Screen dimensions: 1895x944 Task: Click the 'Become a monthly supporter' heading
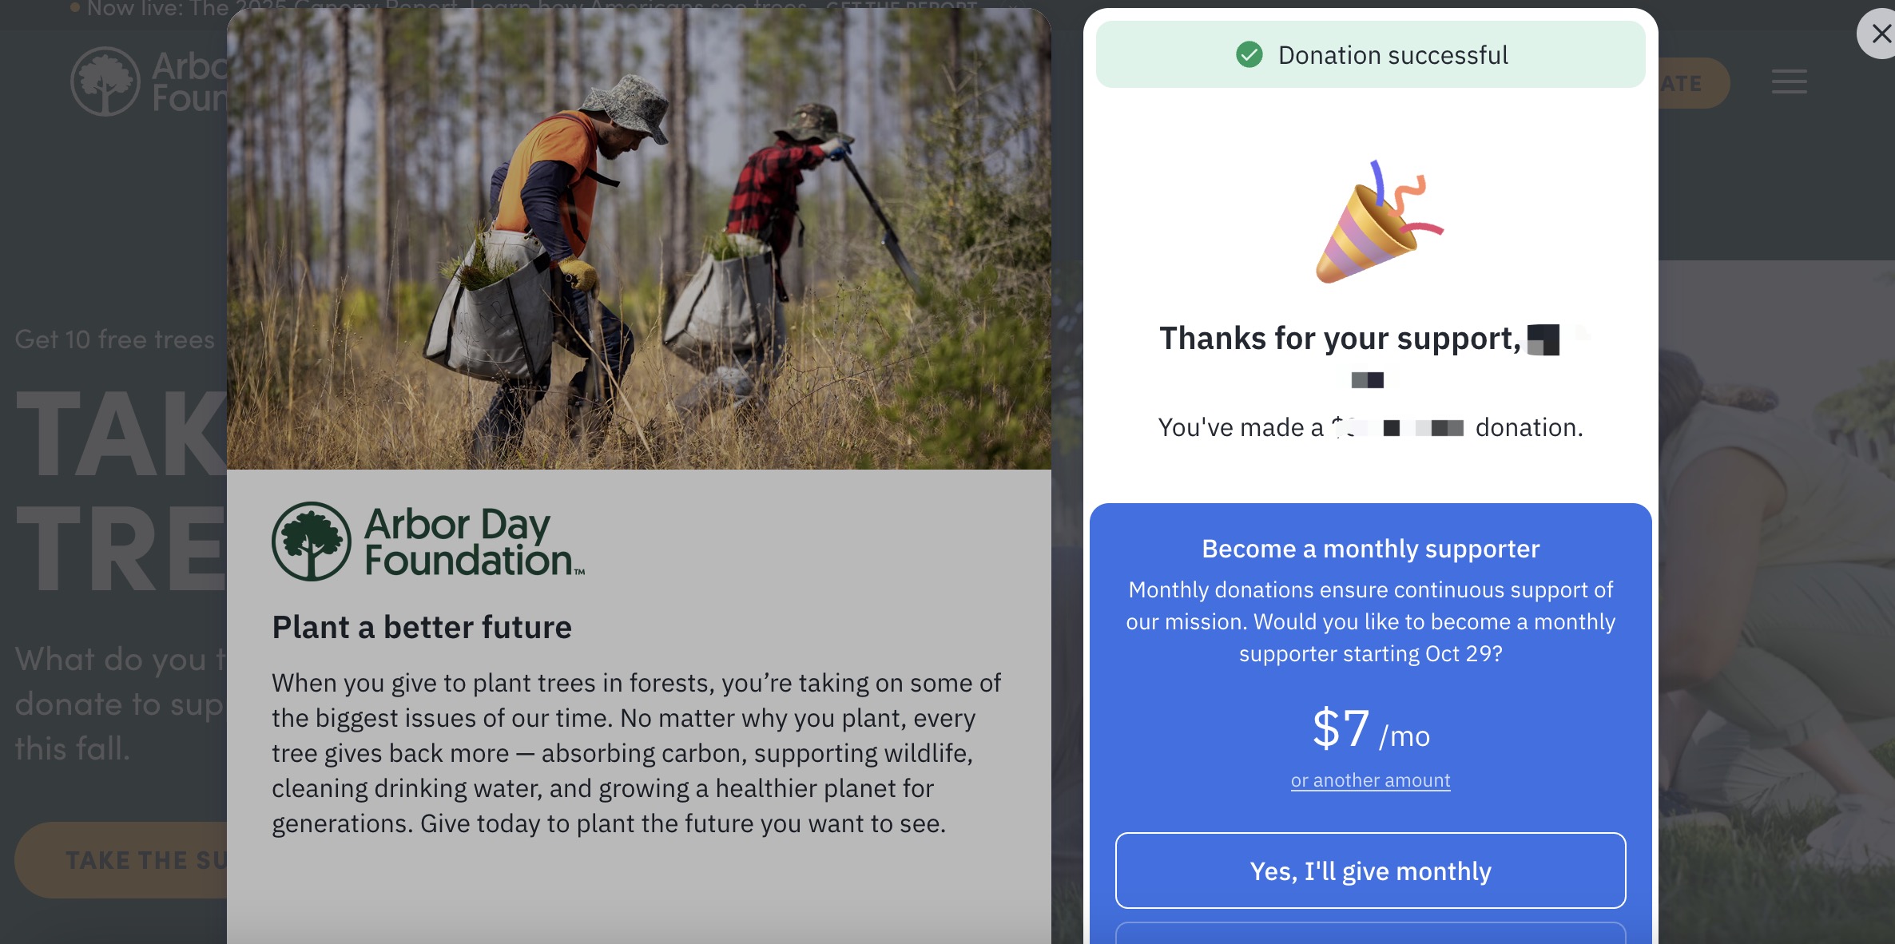point(1370,549)
